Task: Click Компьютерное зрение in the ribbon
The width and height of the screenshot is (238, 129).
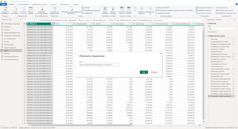Action: [x=225, y=11]
